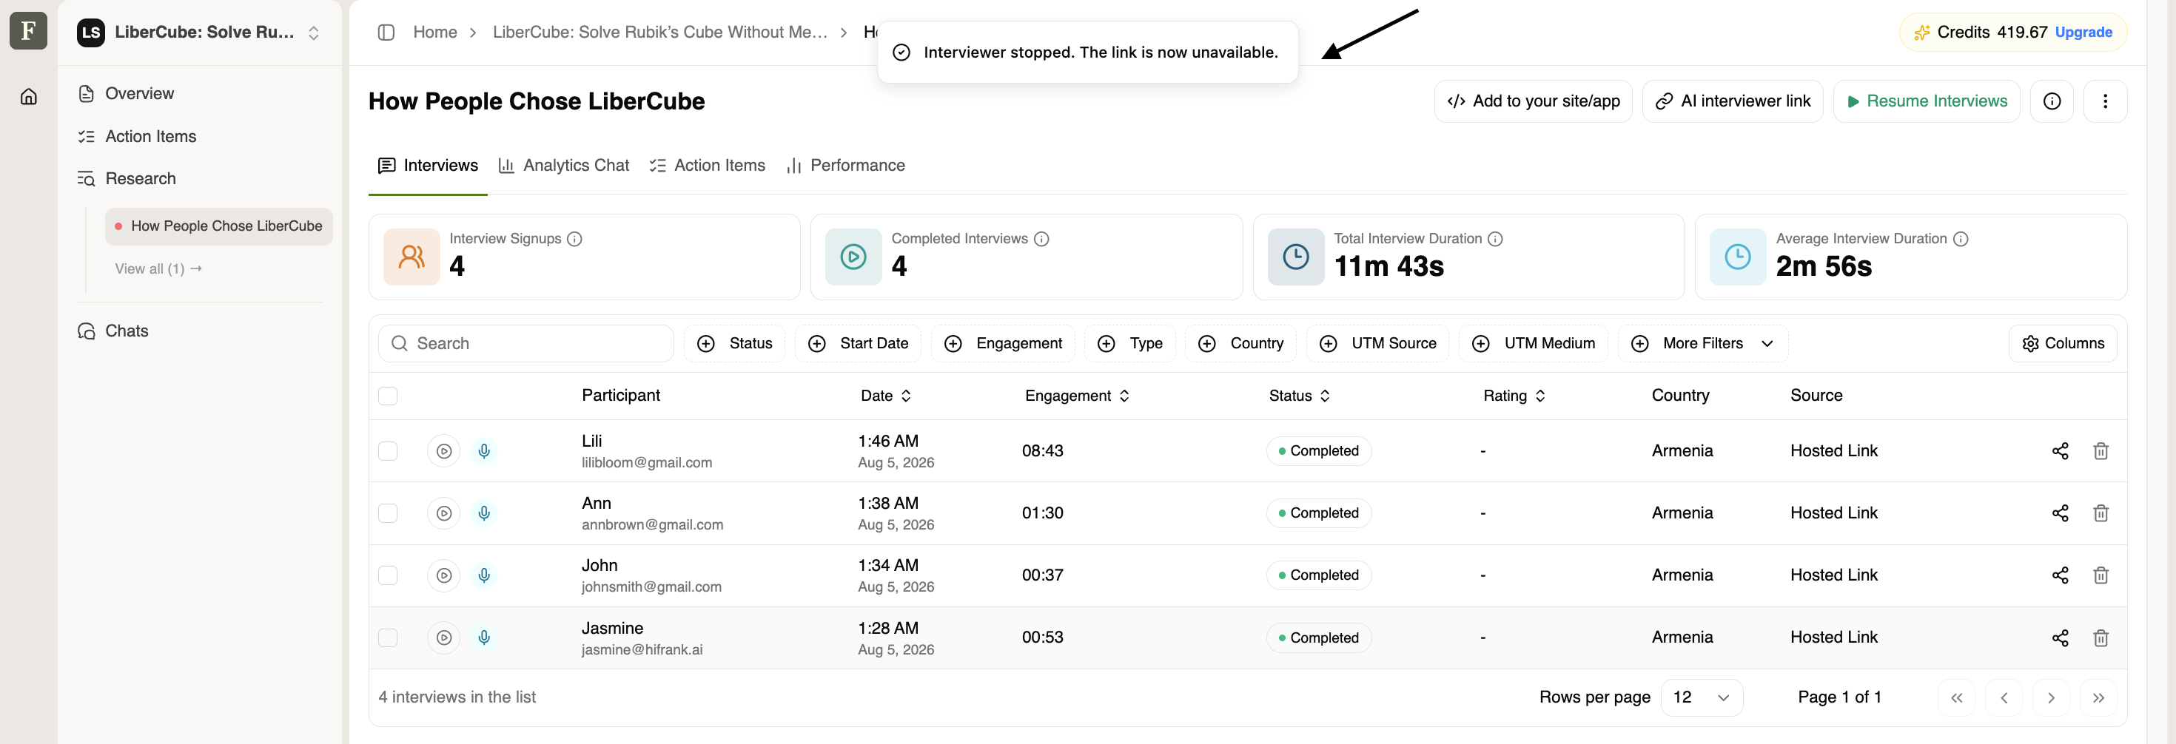Delete Jasmine's interview
The image size is (2176, 744).
tap(2101, 638)
